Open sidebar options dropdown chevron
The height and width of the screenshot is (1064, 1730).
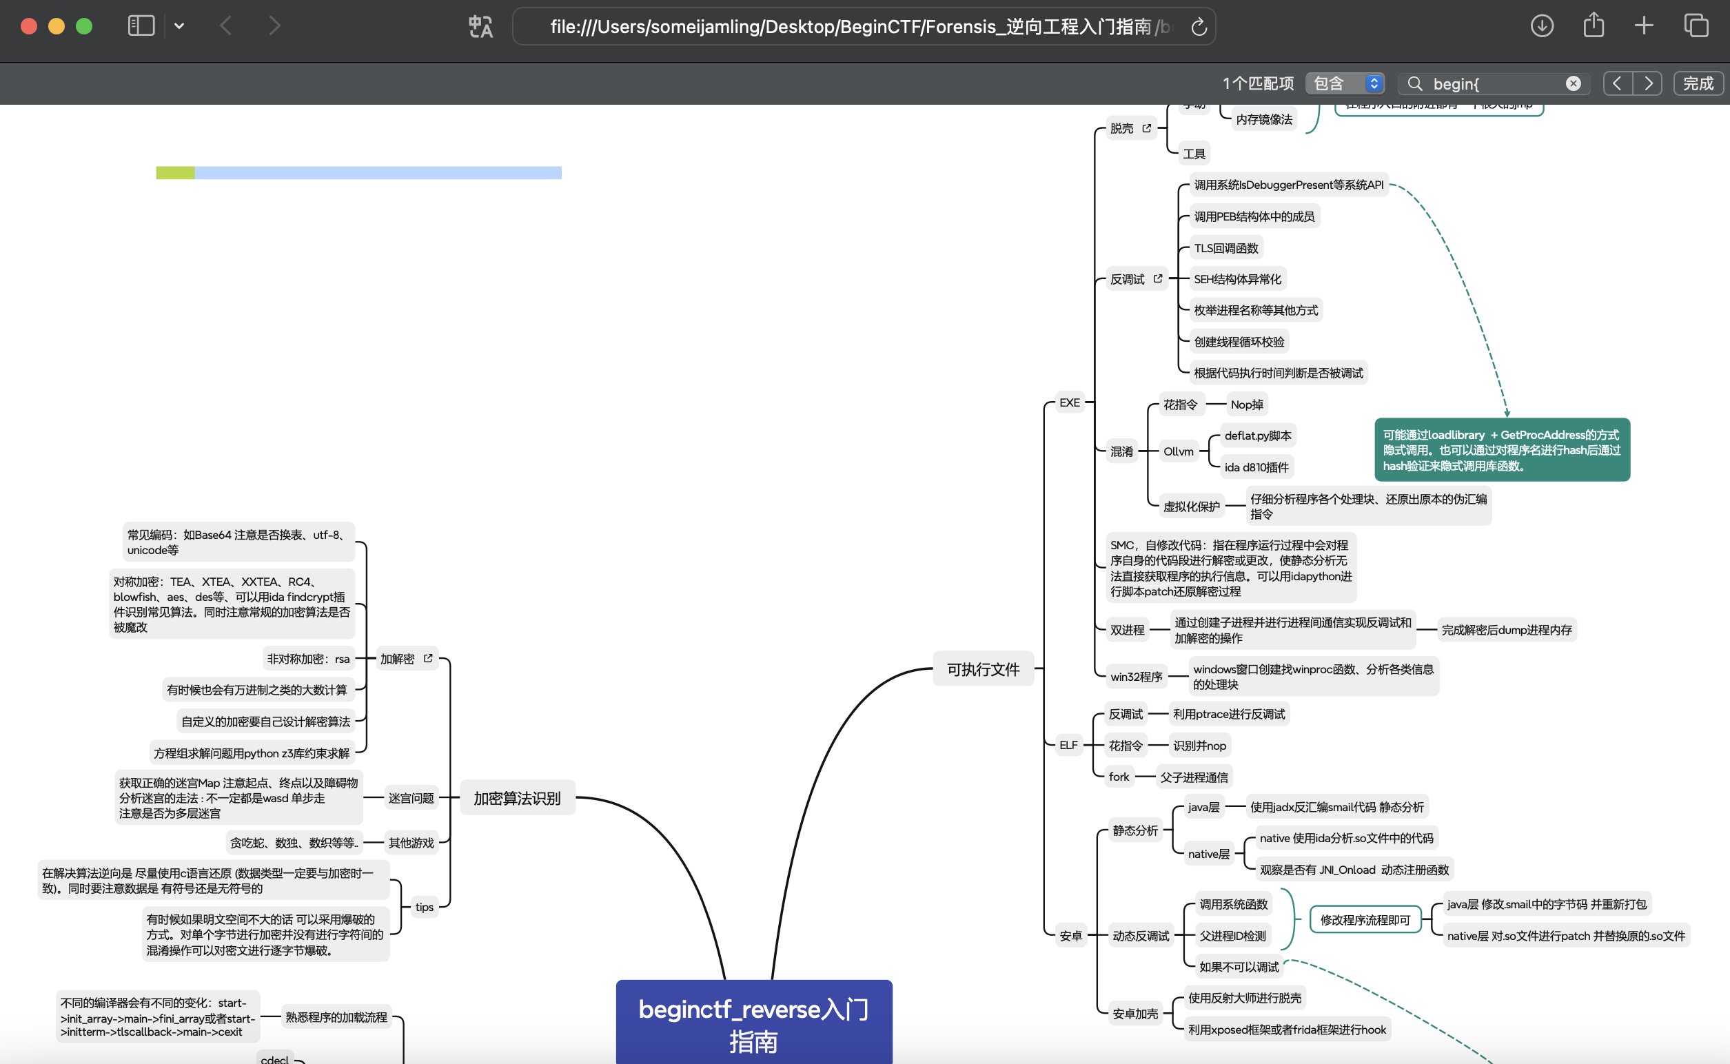click(179, 26)
